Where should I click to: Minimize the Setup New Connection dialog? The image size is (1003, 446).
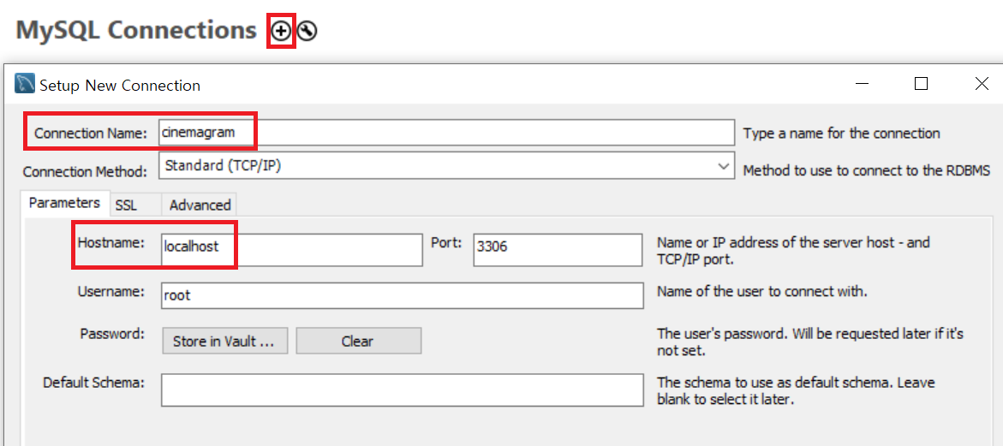click(863, 85)
